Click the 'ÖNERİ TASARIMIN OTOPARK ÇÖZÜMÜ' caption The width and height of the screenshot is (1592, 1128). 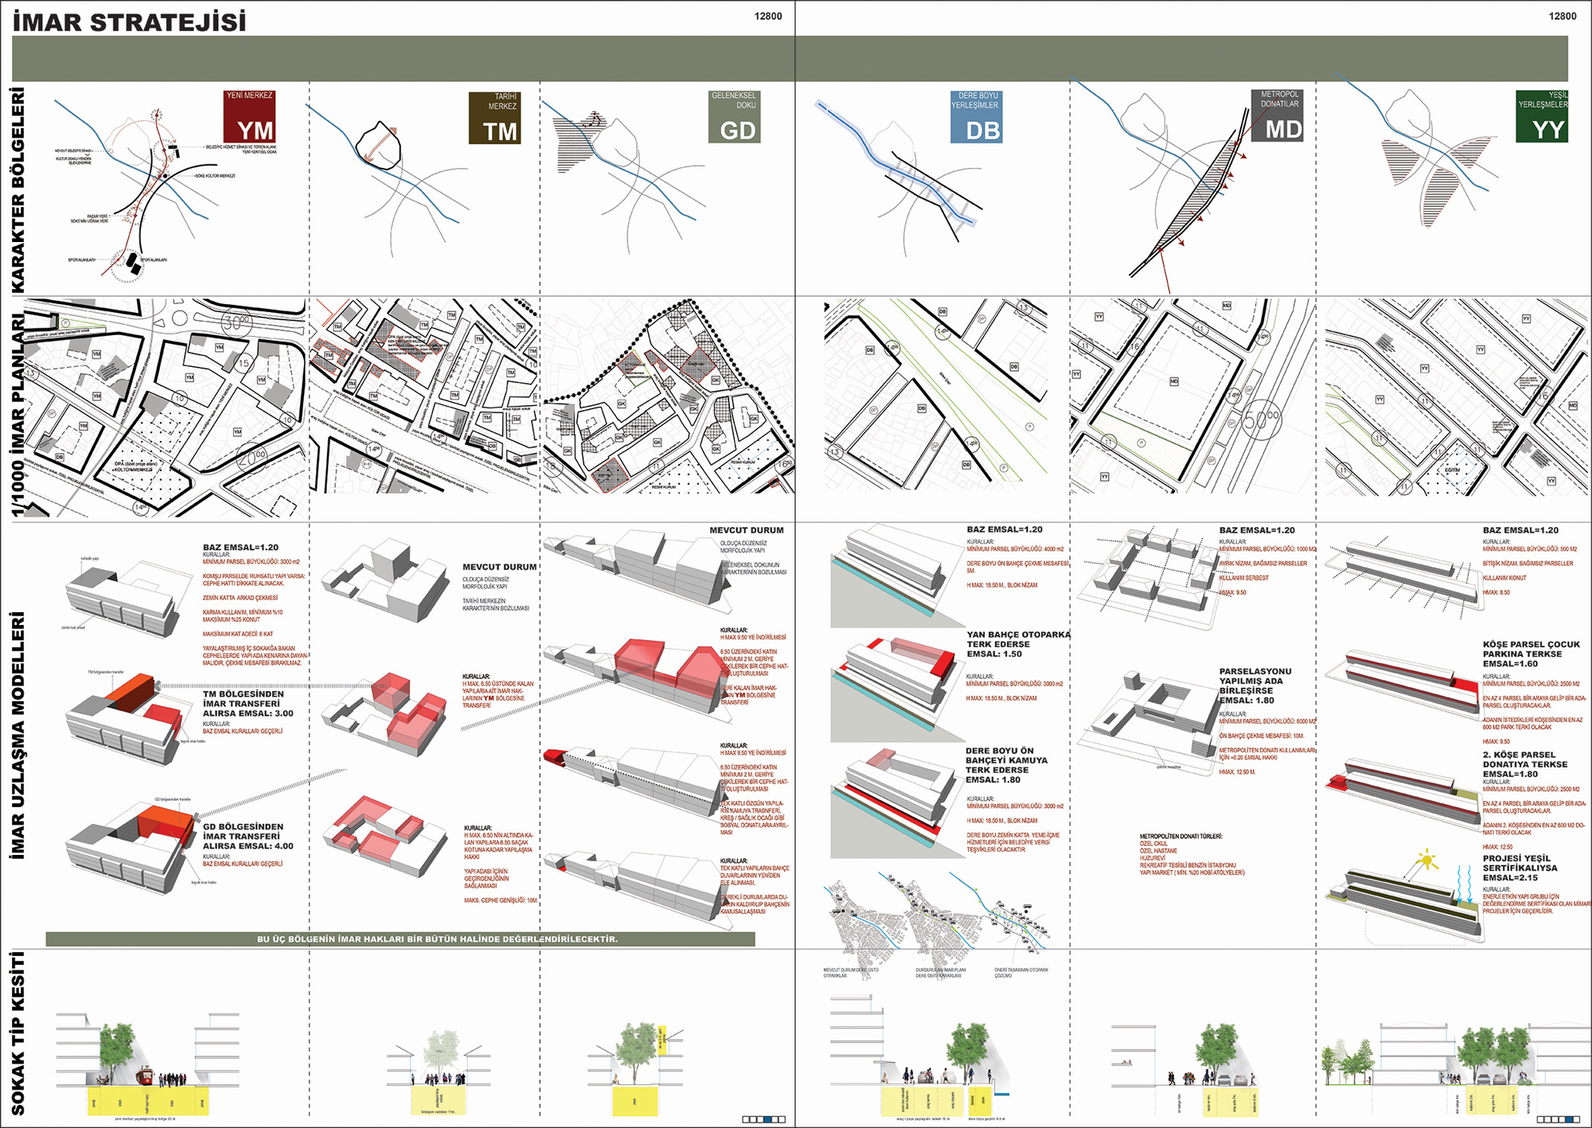point(1021,973)
